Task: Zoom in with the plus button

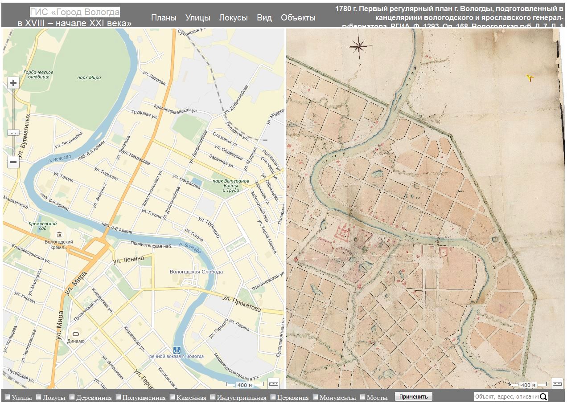Action: [13, 83]
